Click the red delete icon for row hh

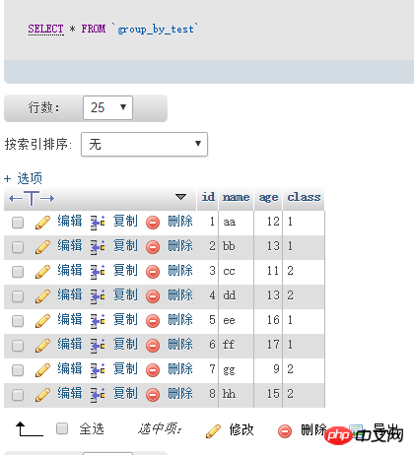(x=153, y=395)
